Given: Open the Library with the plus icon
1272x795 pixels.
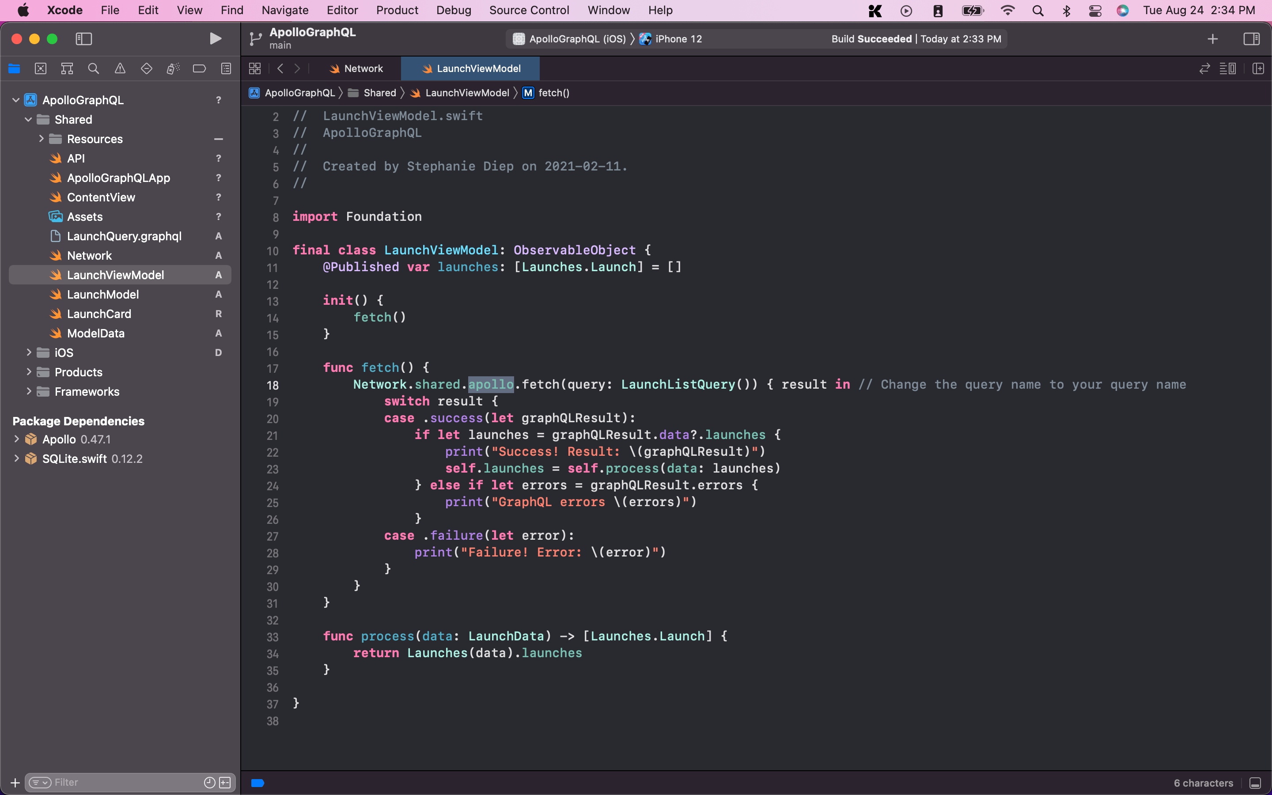Looking at the screenshot, I should pyautogui.click(x=1213, y=38).
